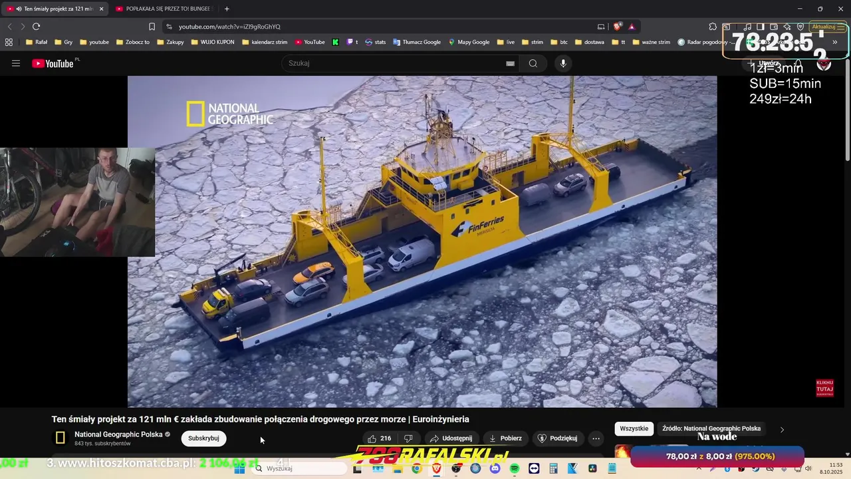Open the WUJO KUPON bookmarks folder
Screen dimensions: 851x479
coord(212,42)
